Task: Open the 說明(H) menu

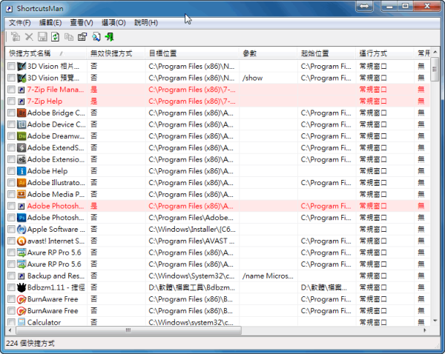Action: point(146,23)
